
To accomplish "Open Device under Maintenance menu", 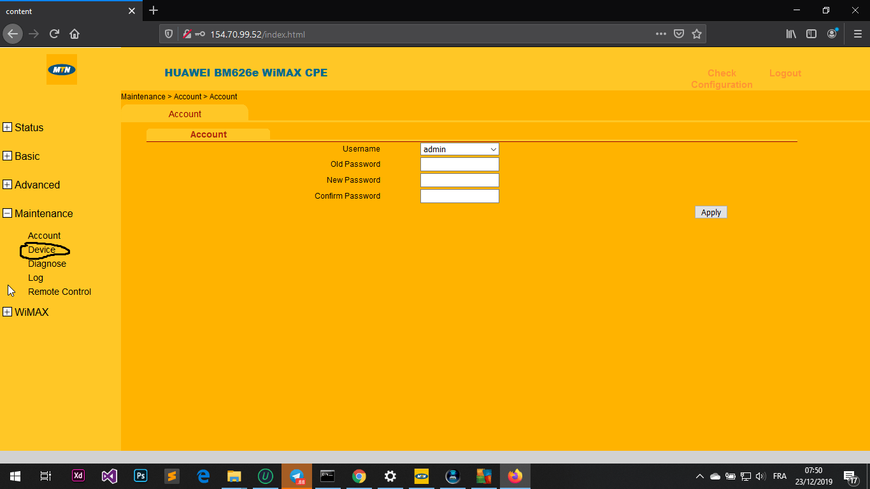I will pyautogui.click(x=41, y=250).
